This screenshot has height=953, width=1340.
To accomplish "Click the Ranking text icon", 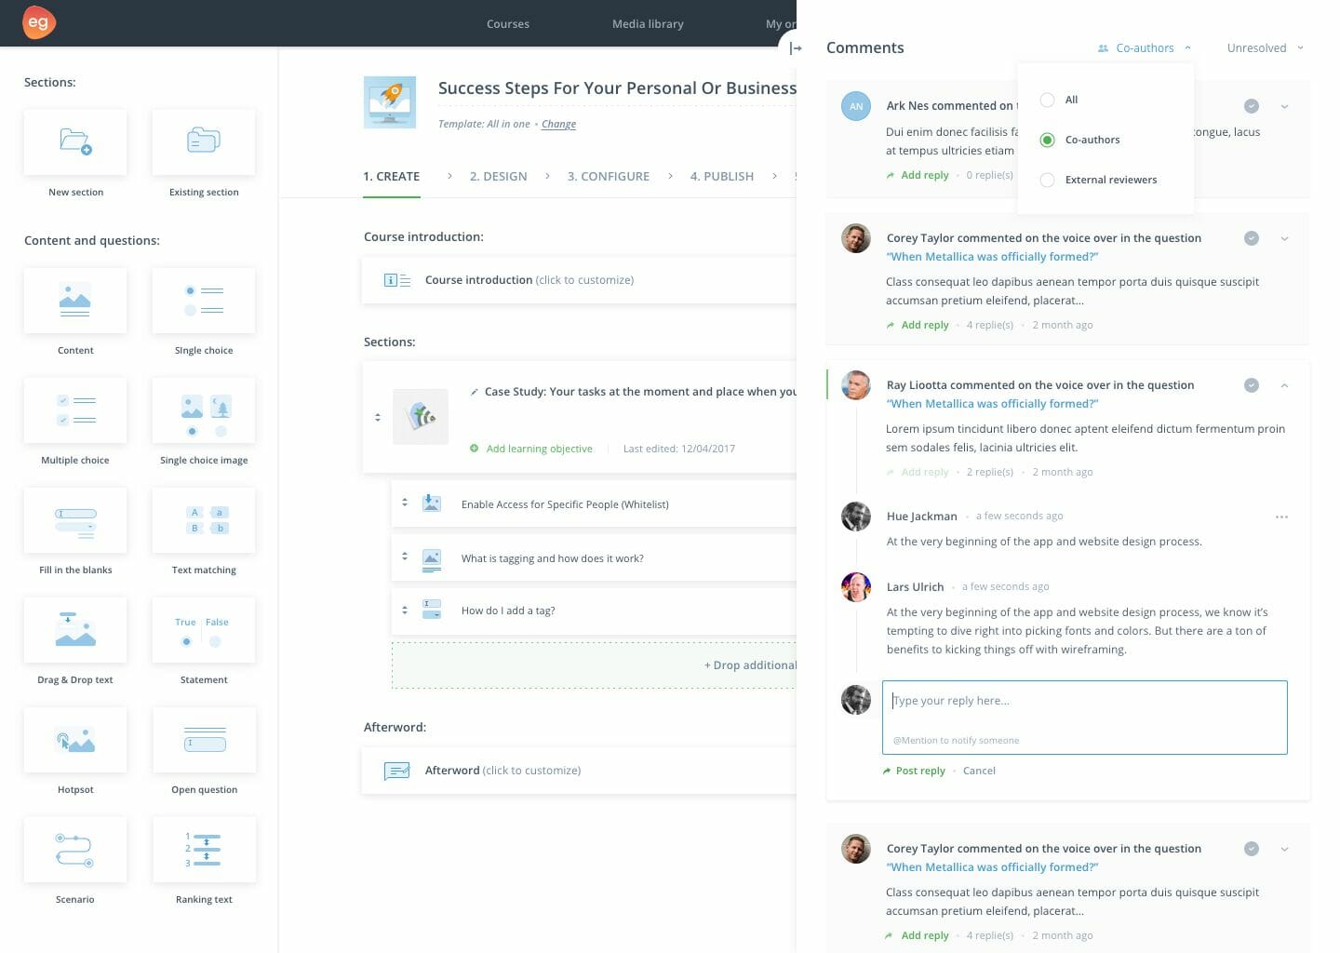I will click(204, 850).
